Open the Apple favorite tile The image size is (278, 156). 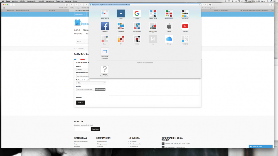169,26
